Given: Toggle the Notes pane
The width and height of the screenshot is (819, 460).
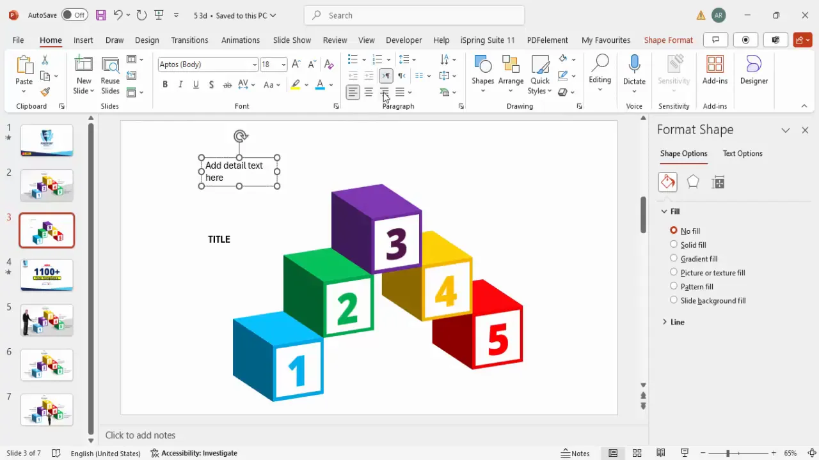Looking at the screenshot, I should pos(575,453).
